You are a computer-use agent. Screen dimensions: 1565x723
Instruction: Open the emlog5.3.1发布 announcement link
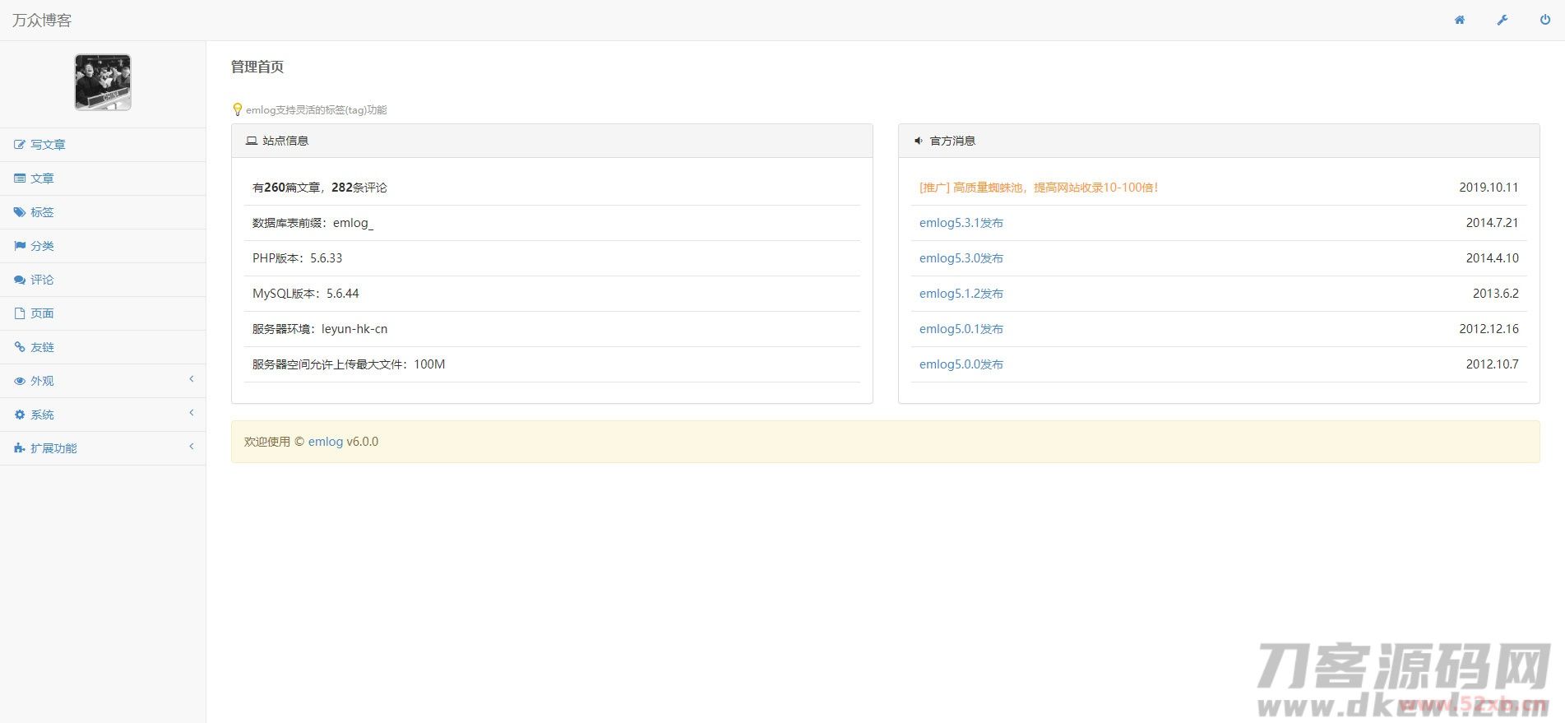961,223
